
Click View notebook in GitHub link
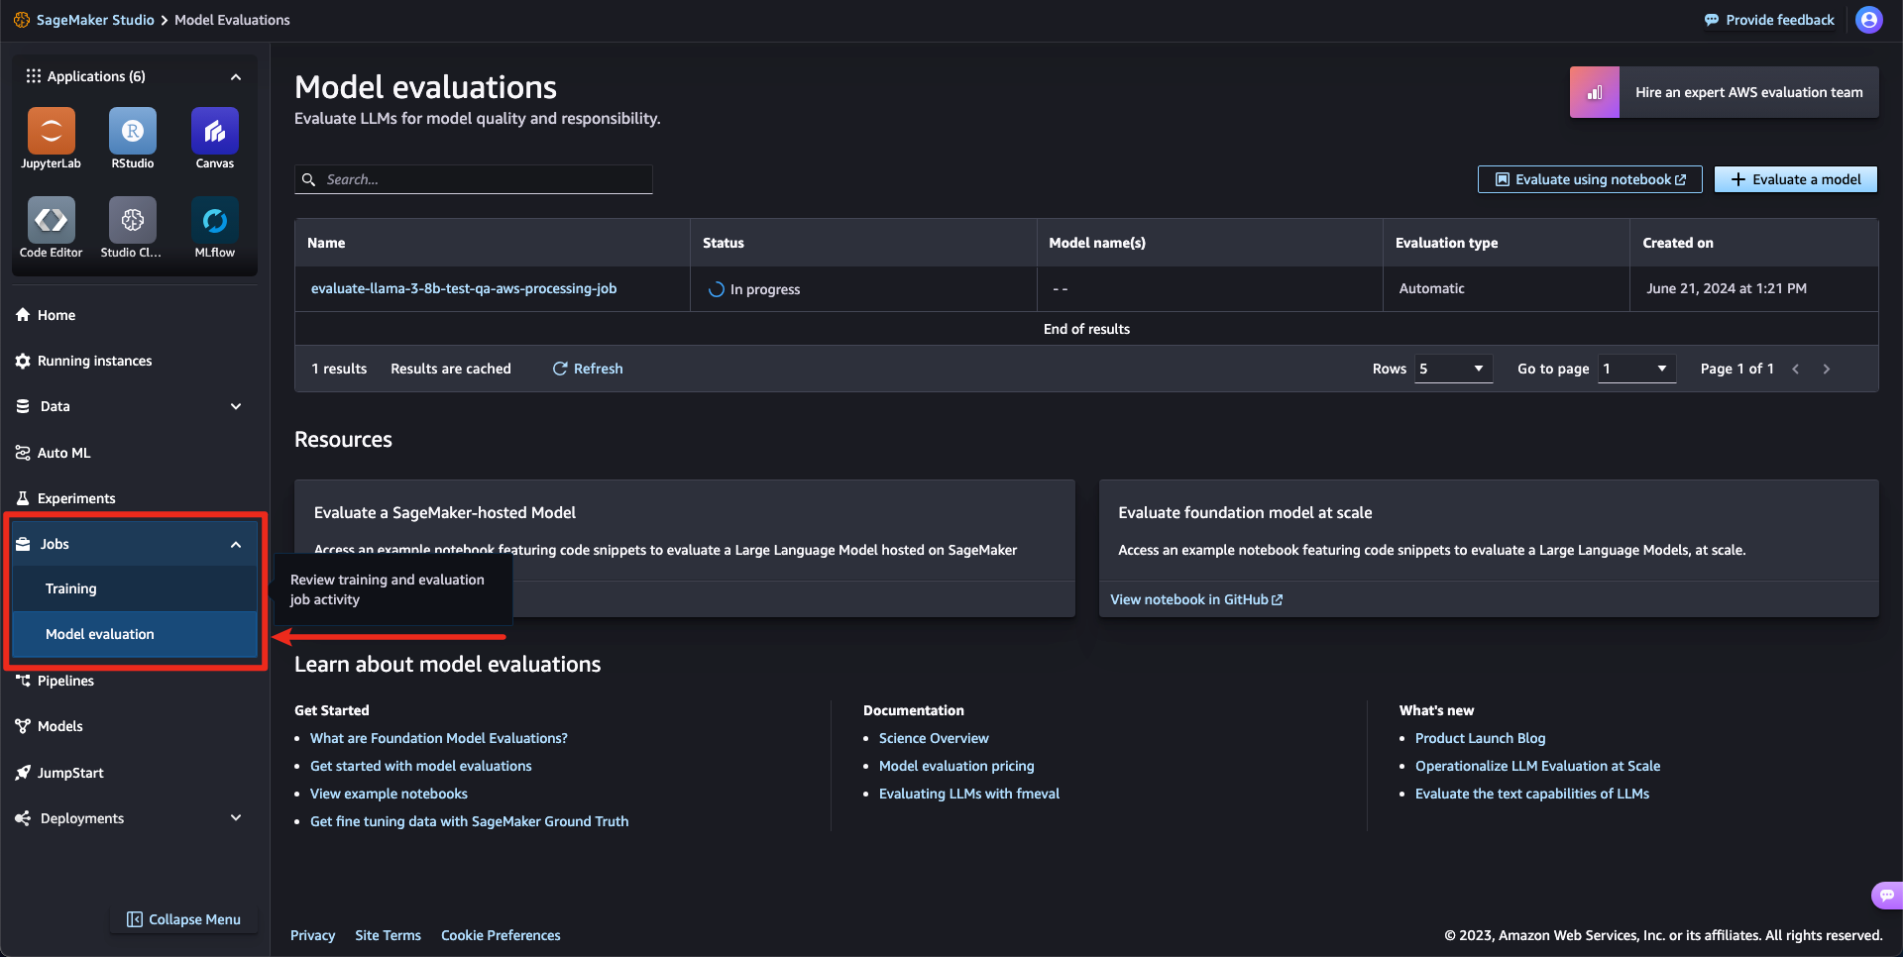pos(1196,599)
